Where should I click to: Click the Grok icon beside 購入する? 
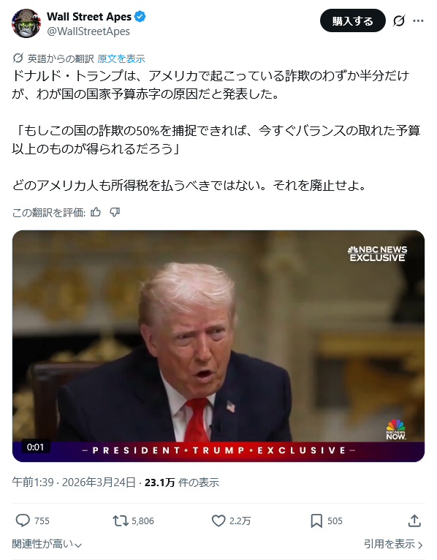pyautogui.click(x=399, y=21)
